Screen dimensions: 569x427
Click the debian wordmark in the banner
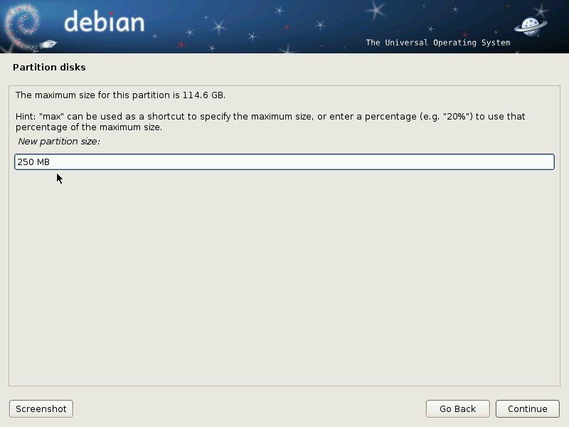pyautogui.click(x=104, y=23)
